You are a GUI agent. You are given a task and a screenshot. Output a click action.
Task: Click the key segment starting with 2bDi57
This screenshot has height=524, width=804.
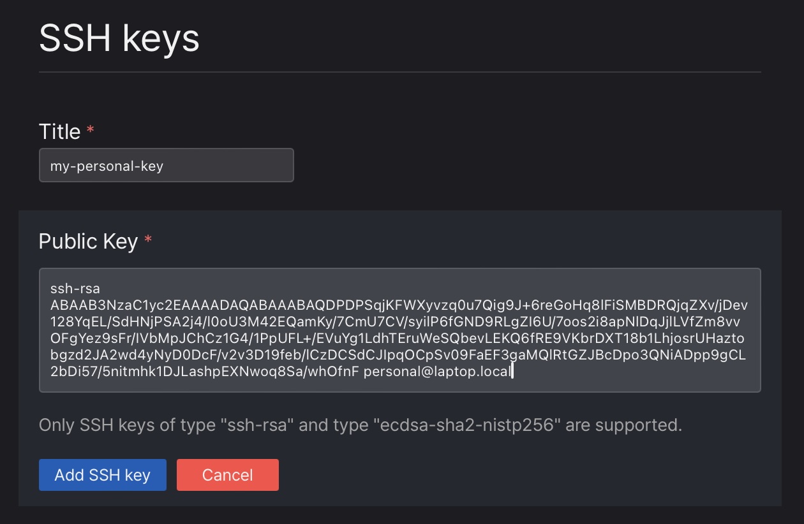click(x=204, y=372)
